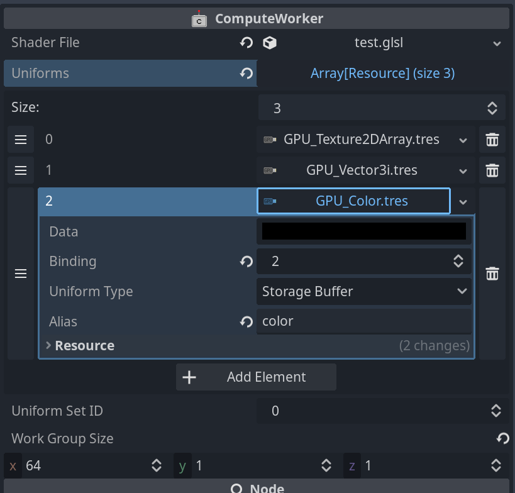
Task: Click the Node section header
Action: click(x=256, y=487)
